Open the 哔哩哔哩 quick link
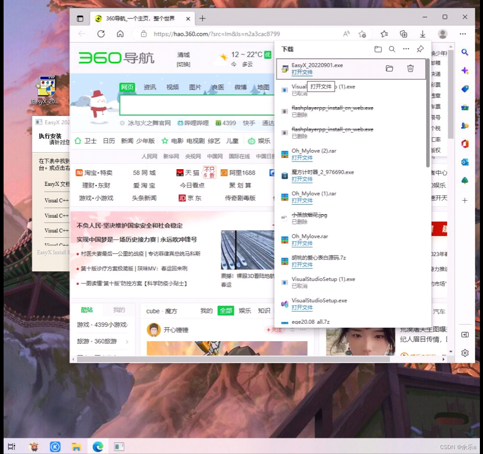483x454 pixels. (193, 123)
